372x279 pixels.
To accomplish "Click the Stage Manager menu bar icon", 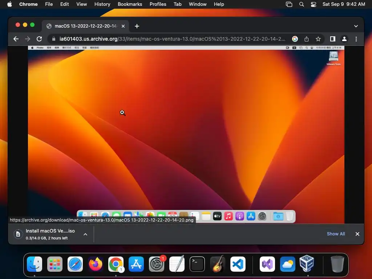I will pos(289,4).
